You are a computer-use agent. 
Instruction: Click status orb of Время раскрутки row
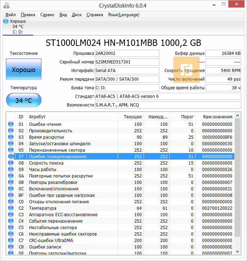pyautogui.click(x=11, y=137)
